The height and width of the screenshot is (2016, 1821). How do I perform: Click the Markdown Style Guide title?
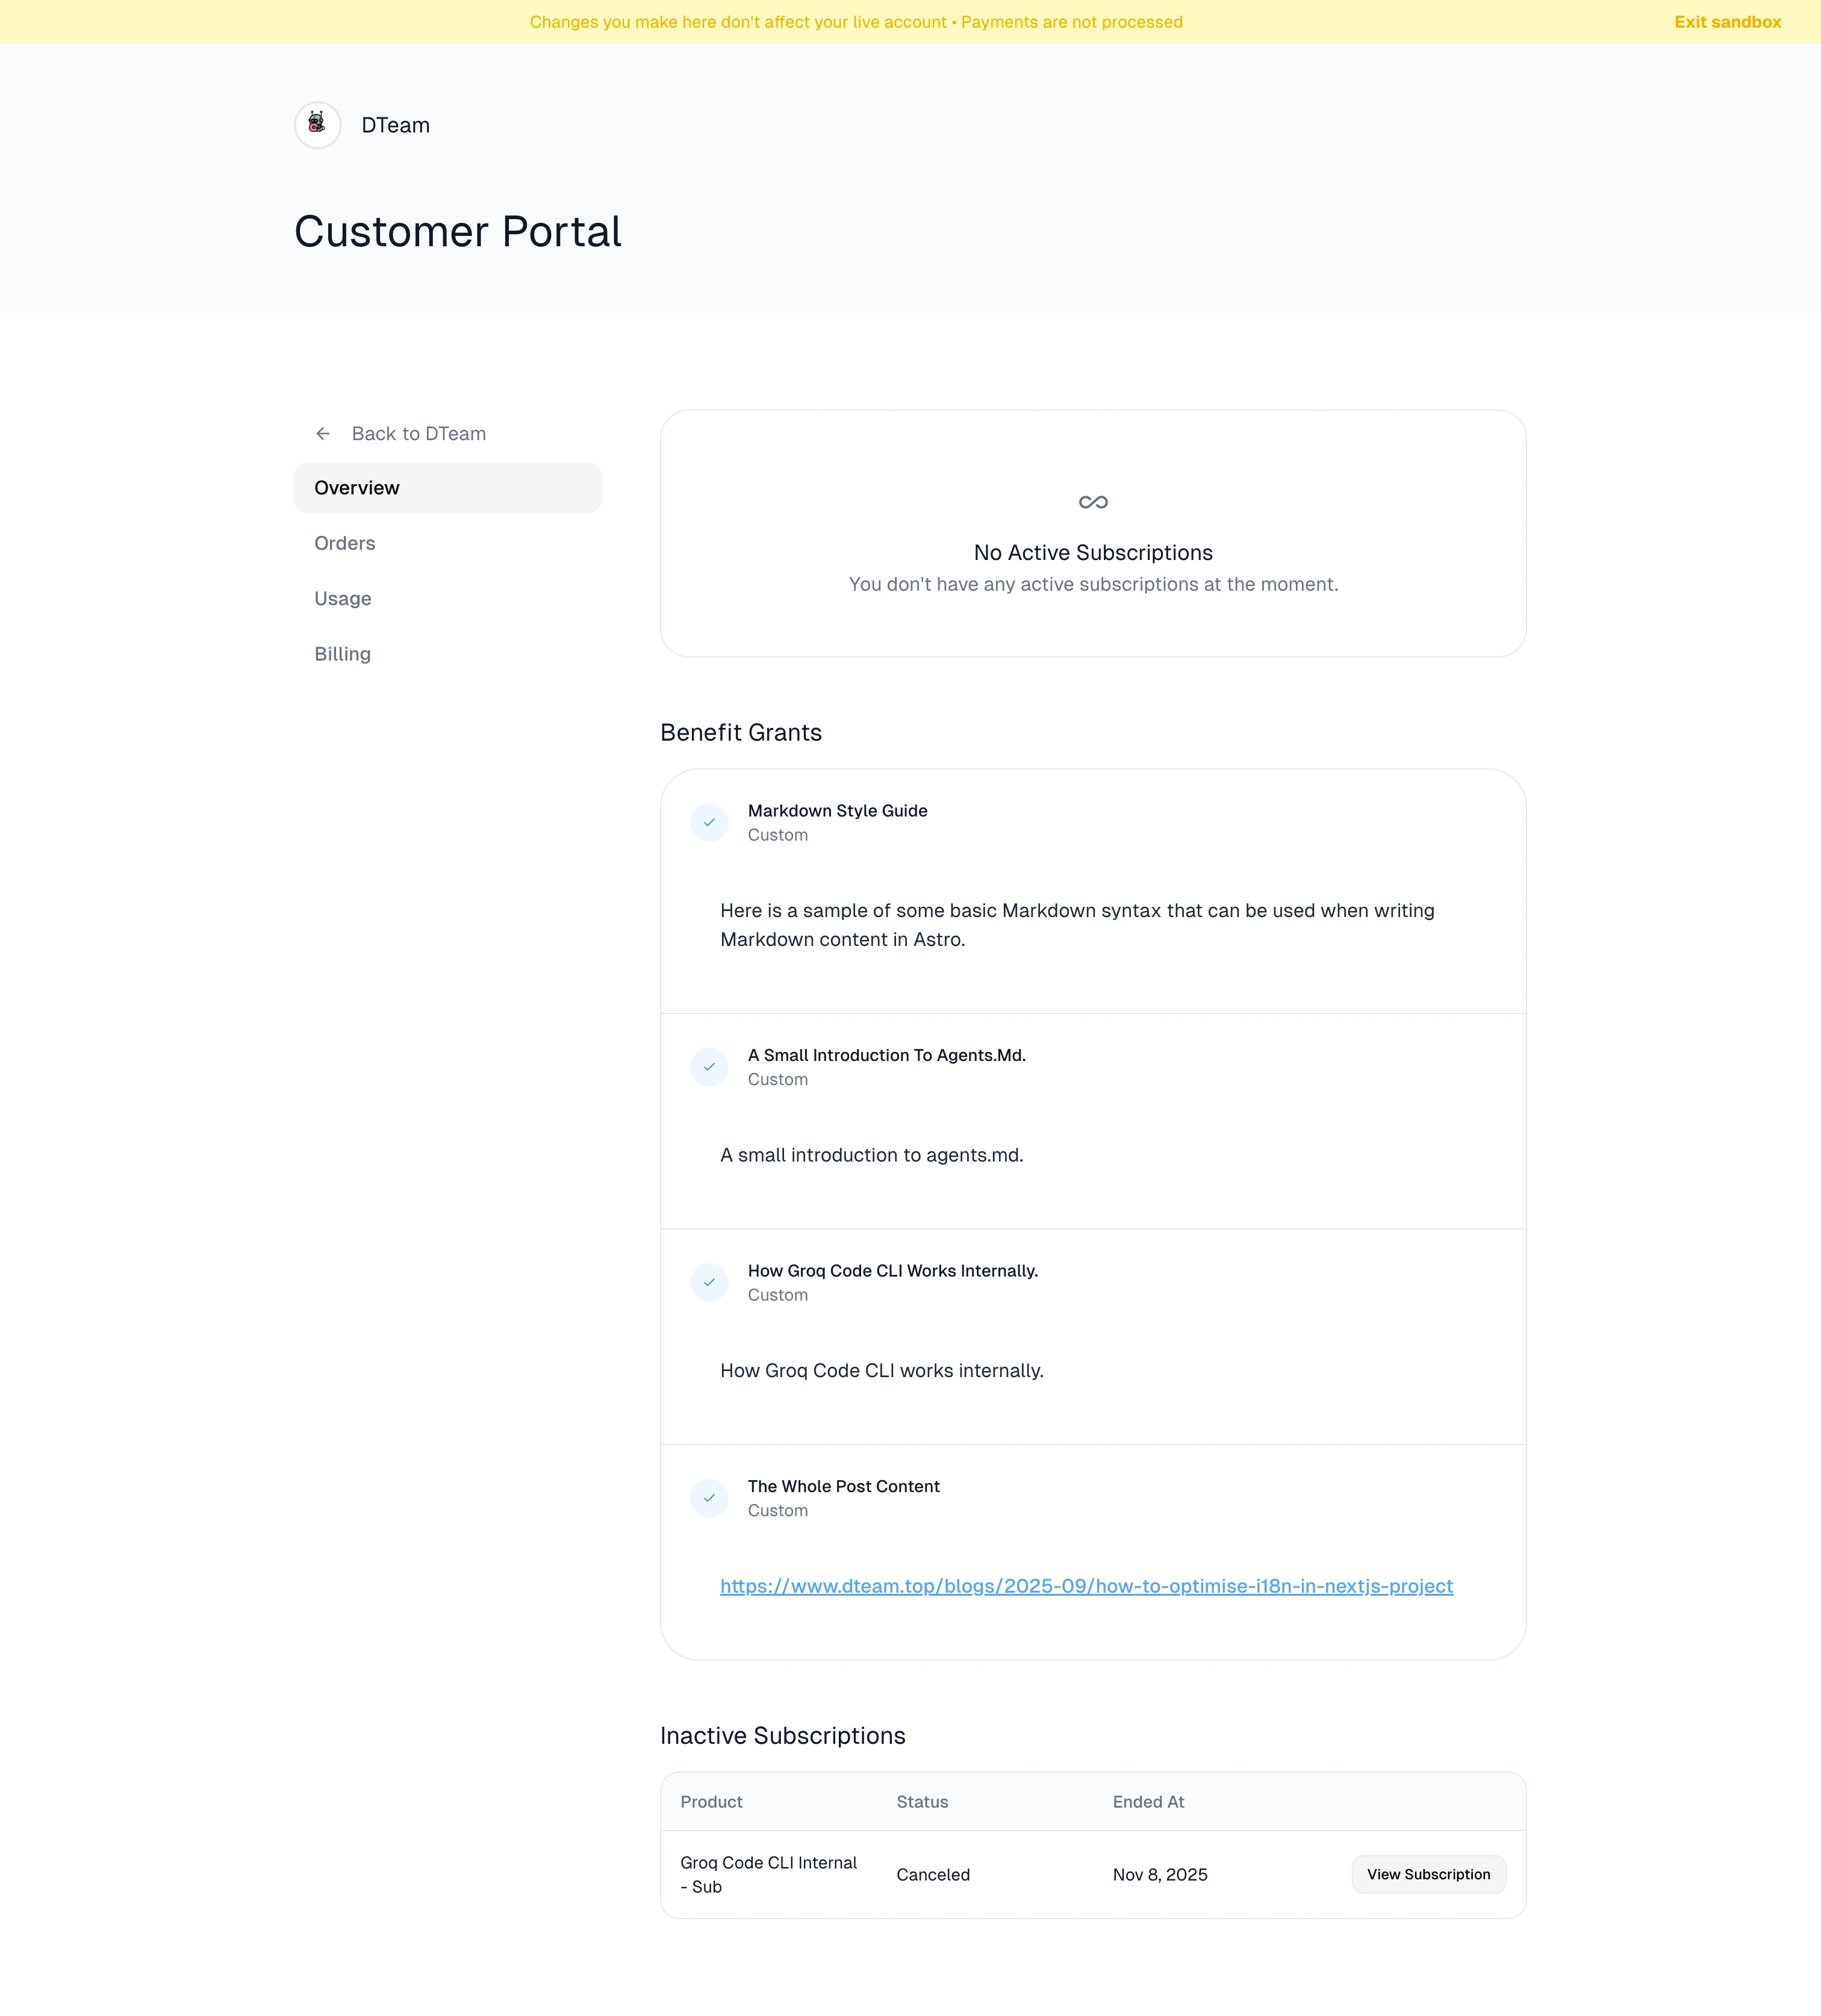(x=837, y=811)
